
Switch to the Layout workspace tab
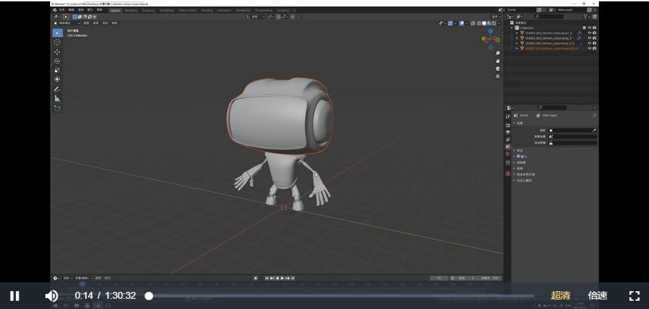click(115, 10)
